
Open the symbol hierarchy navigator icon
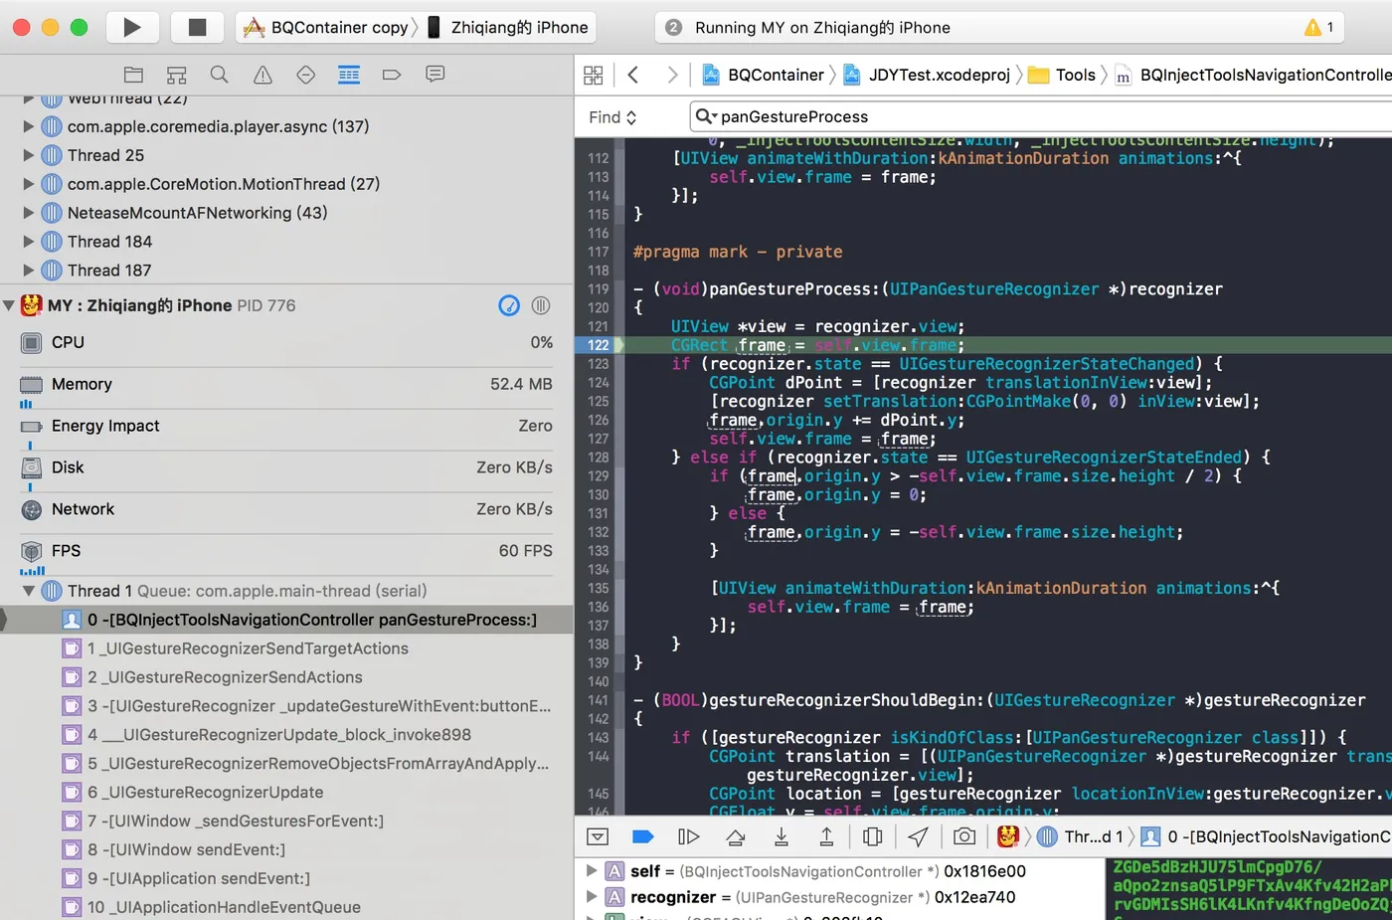point(177,75)
